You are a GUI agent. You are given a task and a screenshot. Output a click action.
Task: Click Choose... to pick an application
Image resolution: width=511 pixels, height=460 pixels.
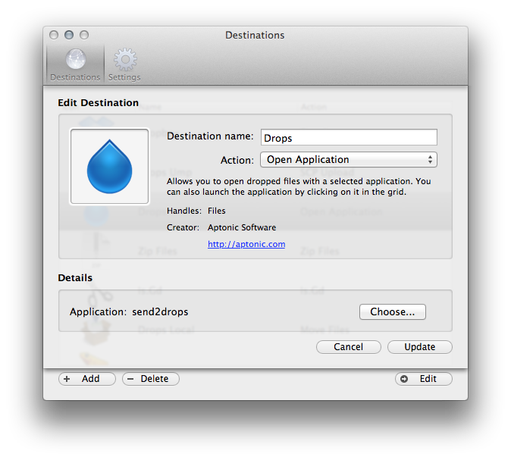(392, 311)
